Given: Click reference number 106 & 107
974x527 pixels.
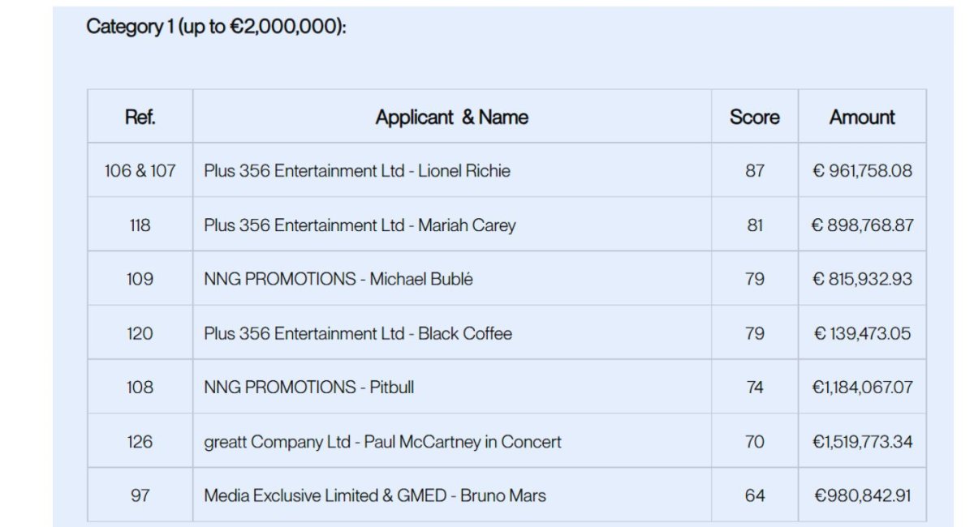Looking at the screenshot, I should click(140, 171).
